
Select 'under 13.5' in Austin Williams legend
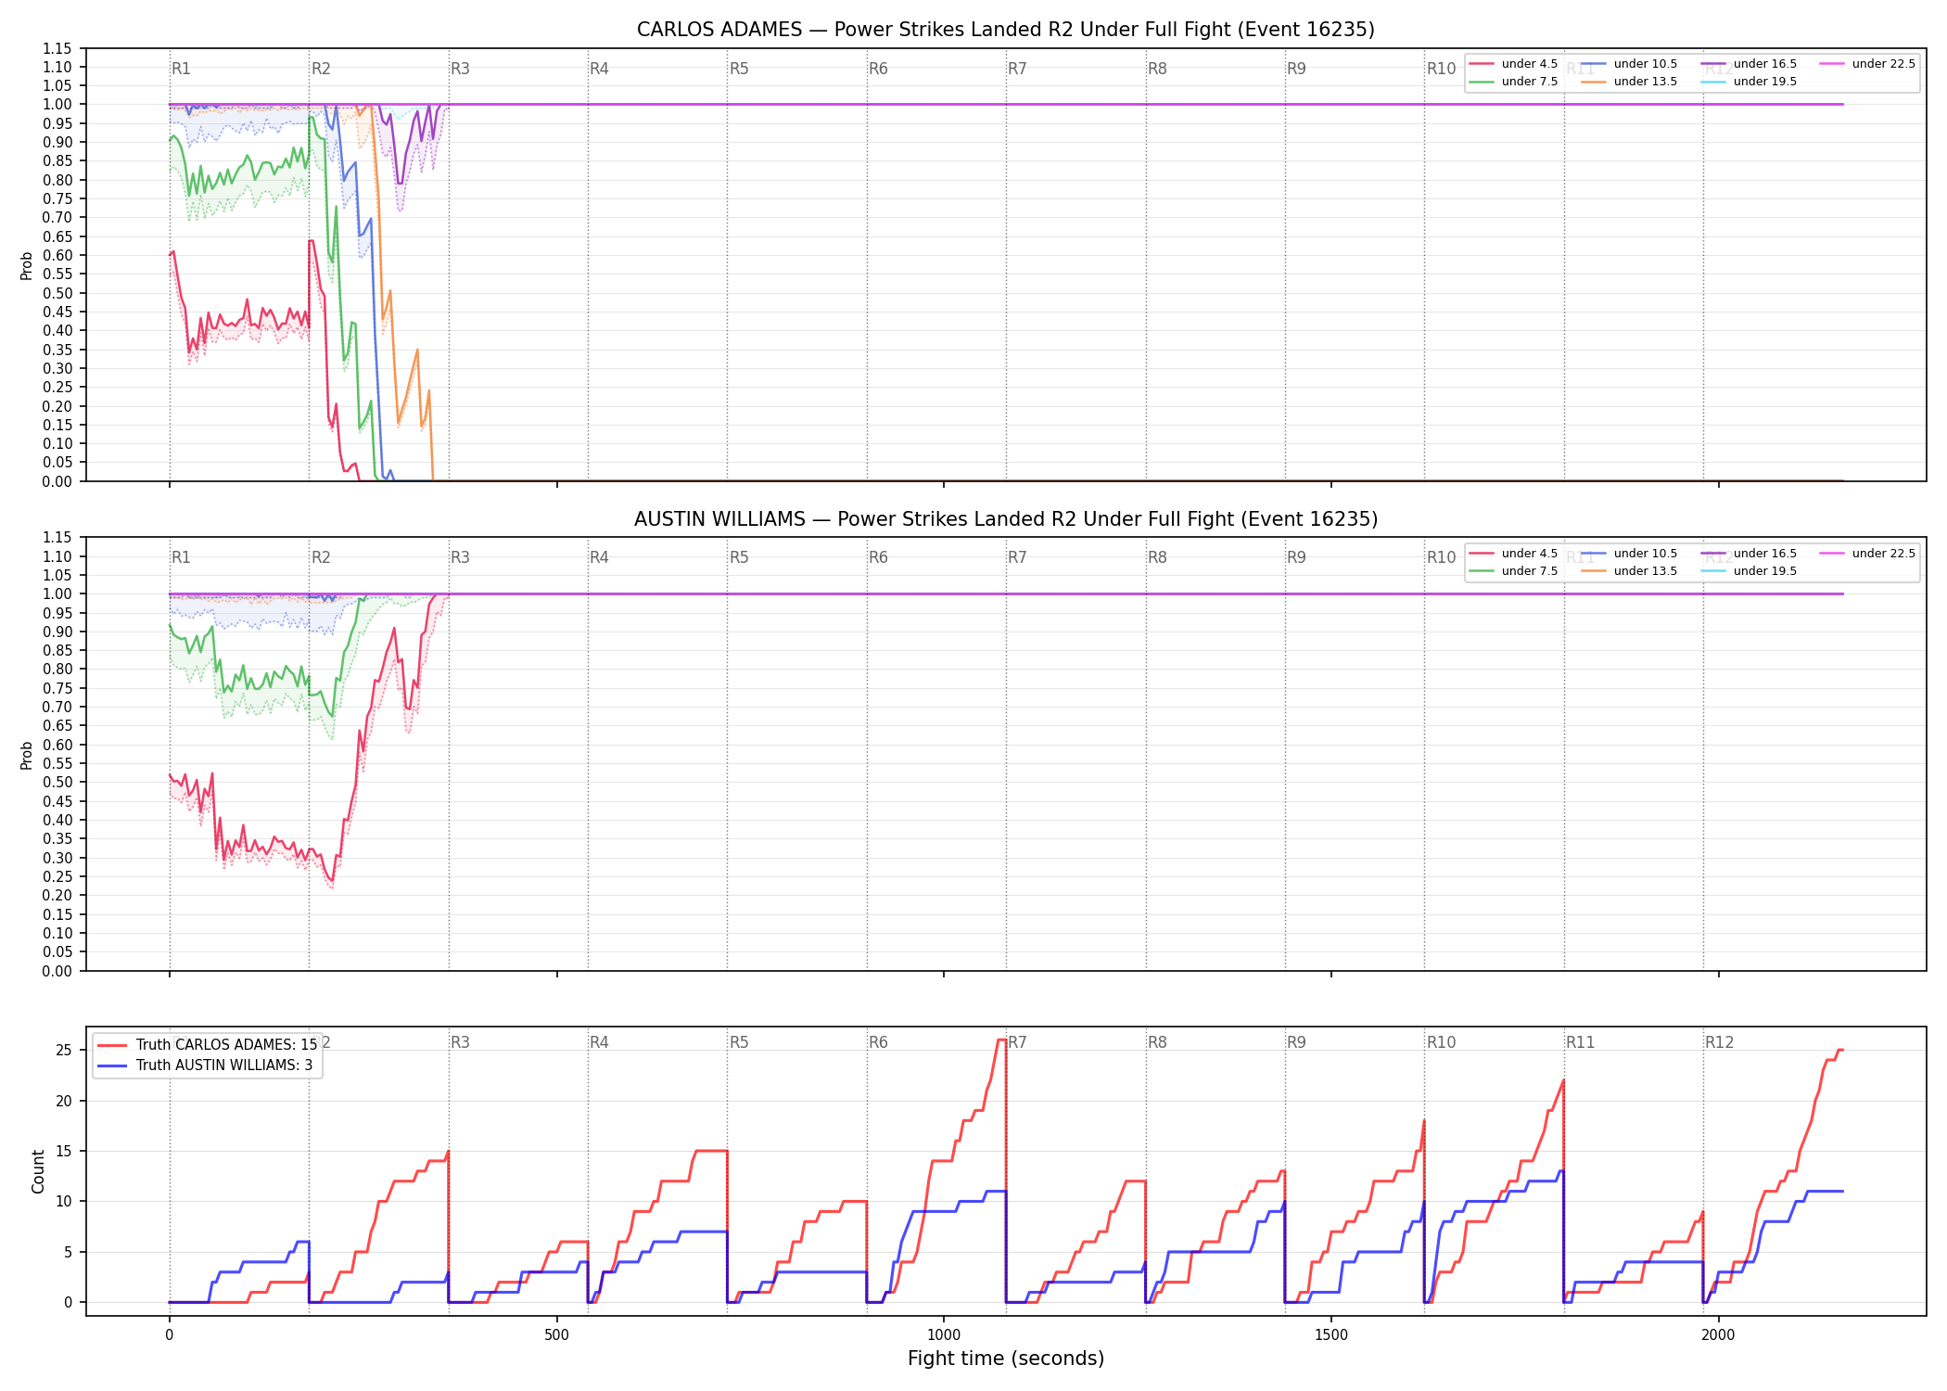pos(1630,571)
